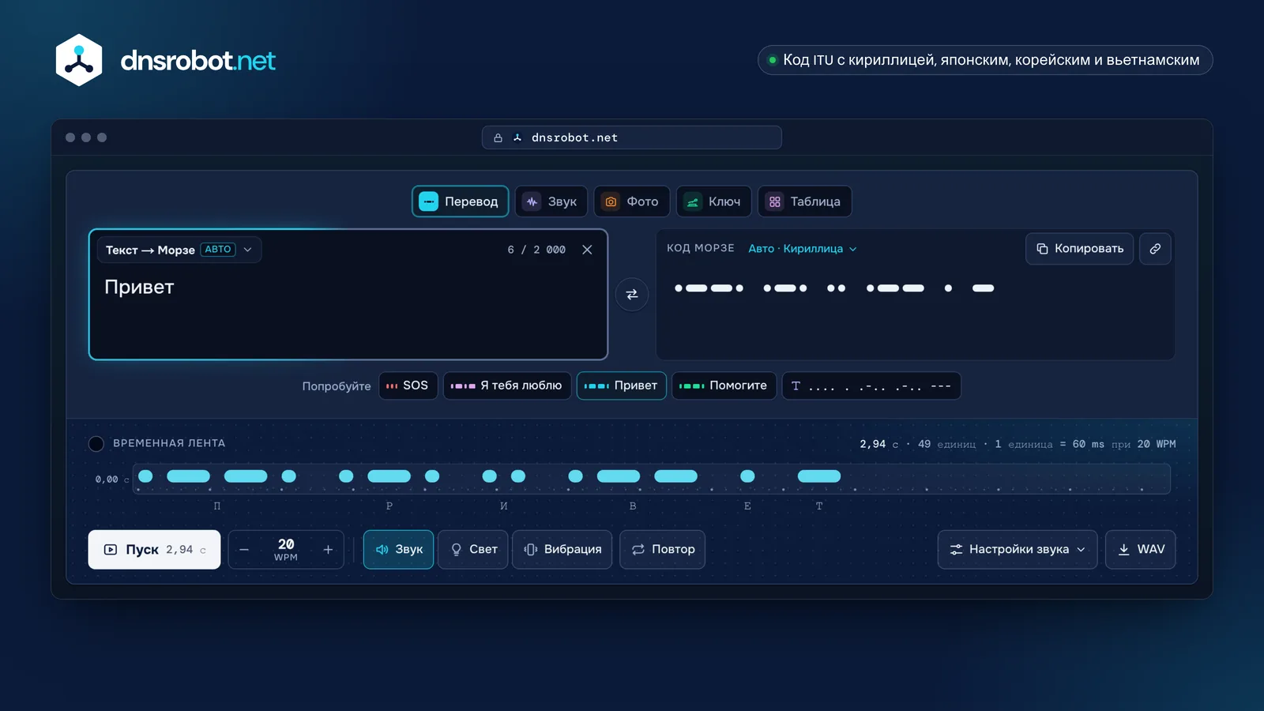This screenshot has height=711, width=1264.
Task: Click the 20 WPM speed value
Action: [x=286, y=550]
